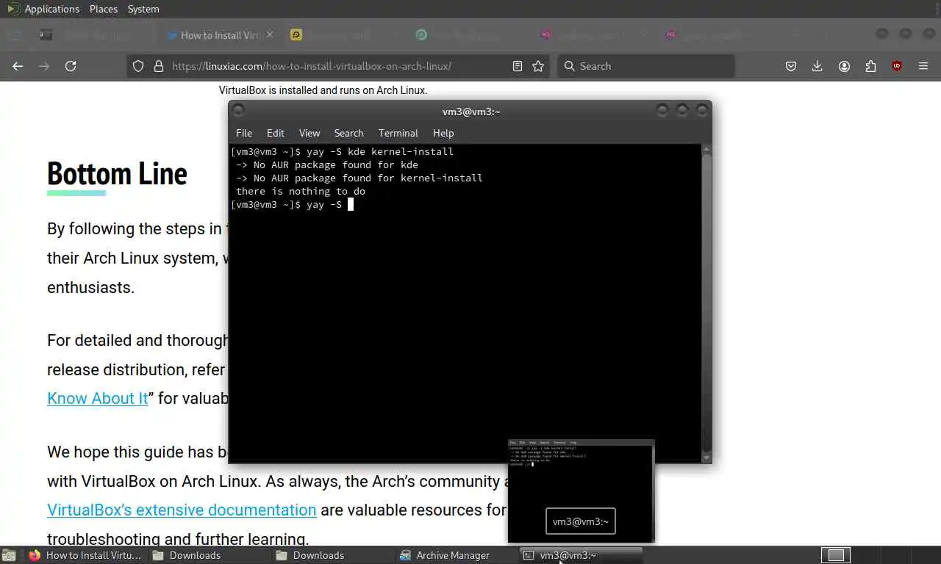The width and height of the screenshot is (941, 564).
Task: Switch to the yellow-icon browser tab
Action: [x=296, y=35]
